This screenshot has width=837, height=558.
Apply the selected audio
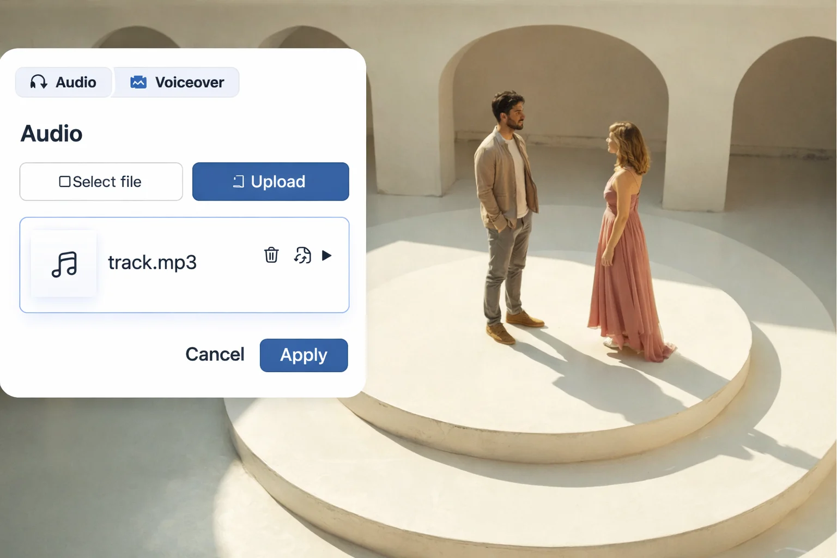tap(304, 355)
